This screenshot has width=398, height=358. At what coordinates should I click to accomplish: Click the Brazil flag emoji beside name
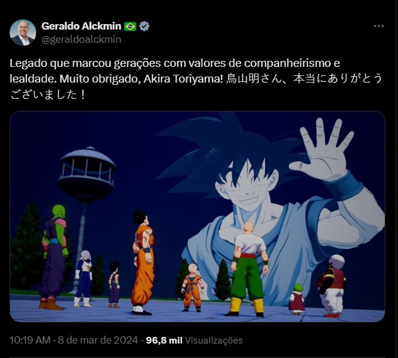(x=130, y=27)
